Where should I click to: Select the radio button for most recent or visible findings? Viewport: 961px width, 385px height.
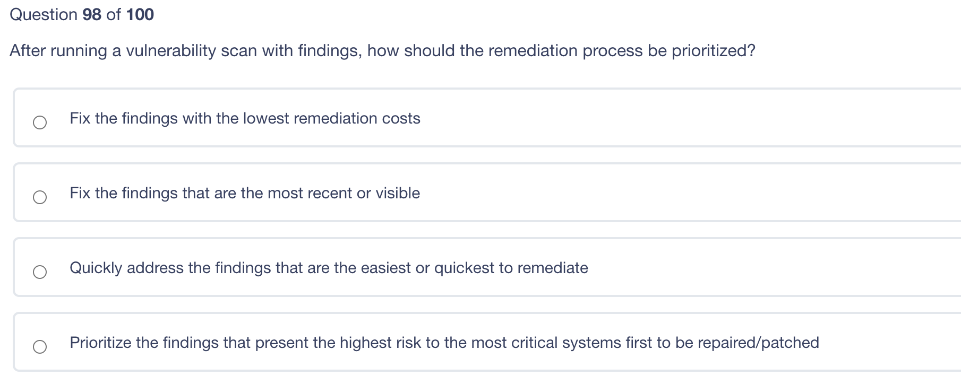pyautogui.click(x=40, y=197)
